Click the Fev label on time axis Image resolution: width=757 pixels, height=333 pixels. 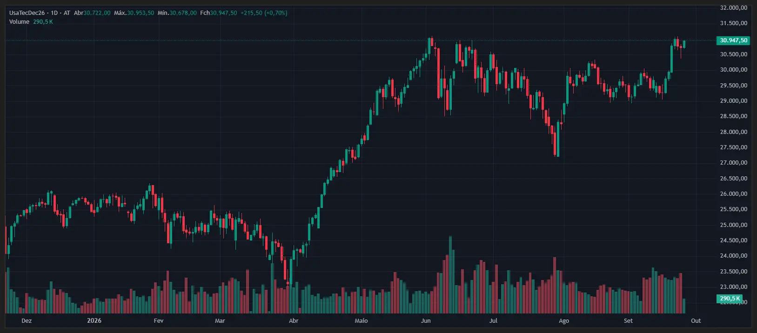(159, 321)
